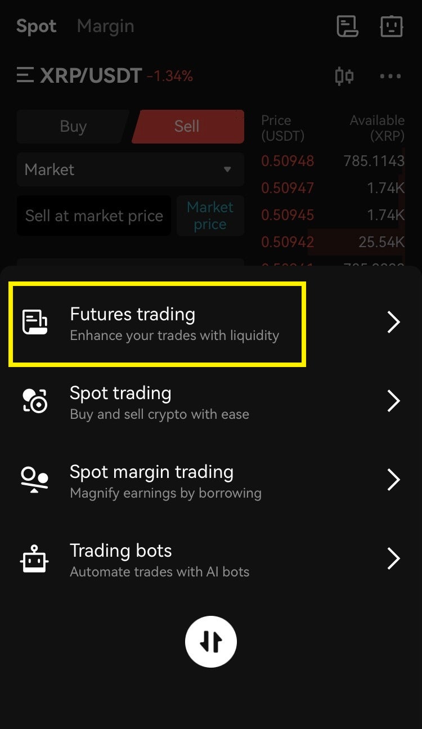Open the order history document icon
This screenshot has width=422, height=729.
point(347,26)
